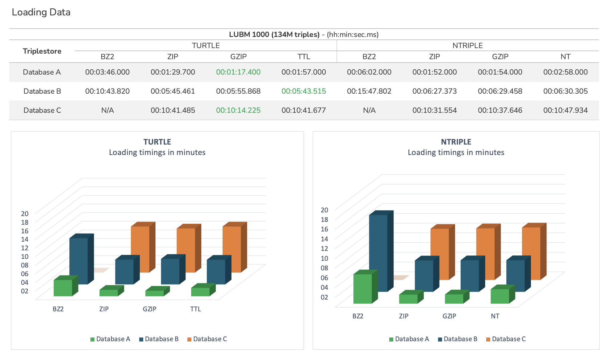Click Database B legend swatch in NTRIPLE chart

pyautogui.click(x=440, y=339)
